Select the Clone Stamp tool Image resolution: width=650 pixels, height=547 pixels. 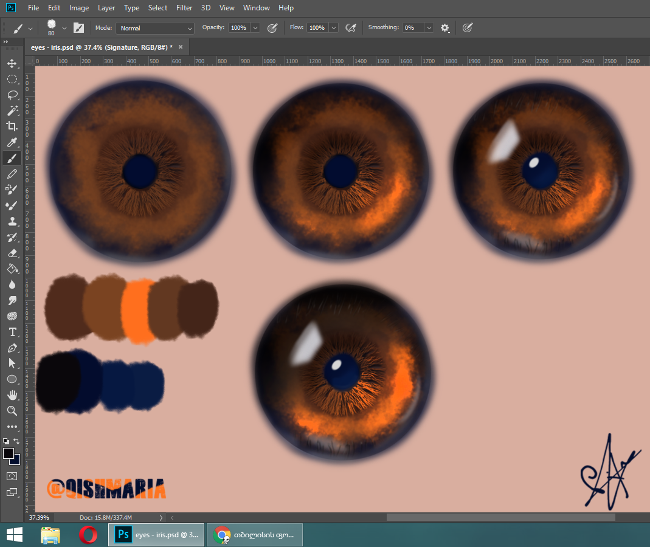(12, 221)
